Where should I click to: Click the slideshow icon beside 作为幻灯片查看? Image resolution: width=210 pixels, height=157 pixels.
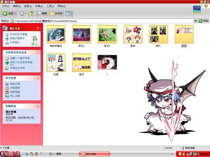7,35
